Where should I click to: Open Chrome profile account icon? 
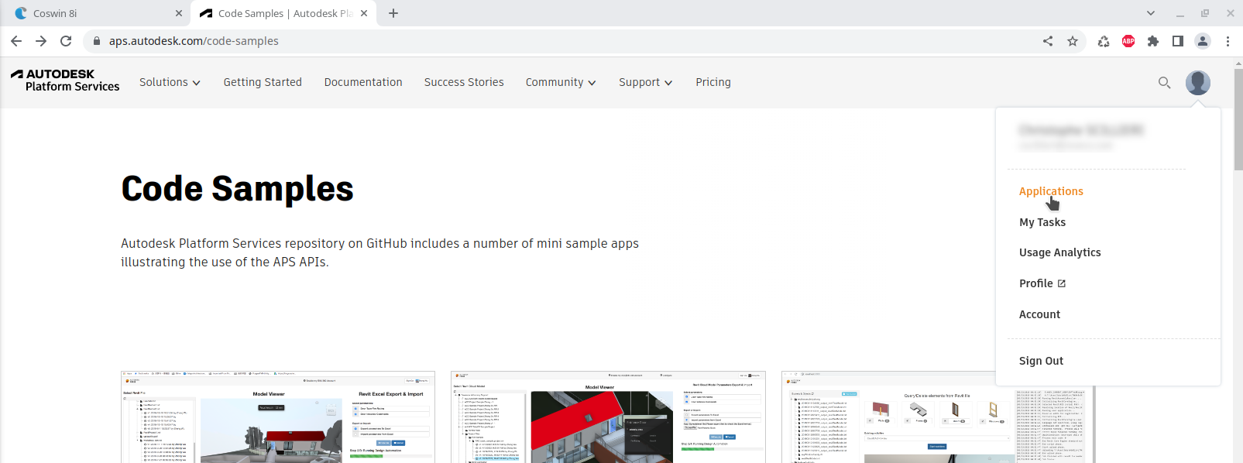(1203, 41)
